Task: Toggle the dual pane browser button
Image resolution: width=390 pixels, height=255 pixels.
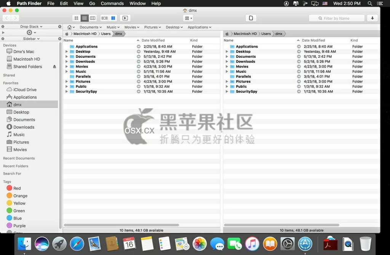Action: click(x=113, y=18)
